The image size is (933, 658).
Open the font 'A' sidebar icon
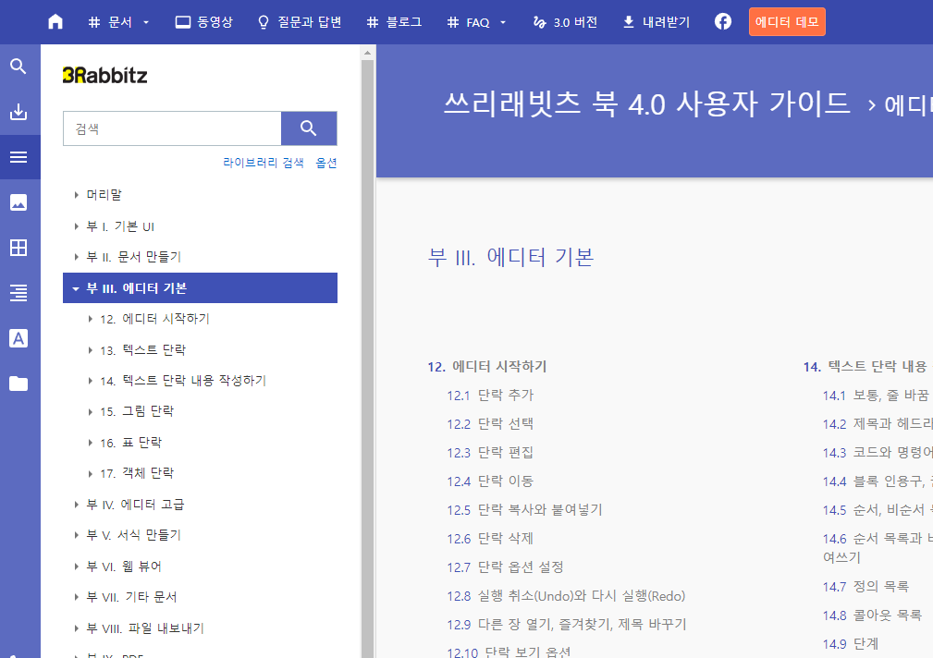coord(18,338)
